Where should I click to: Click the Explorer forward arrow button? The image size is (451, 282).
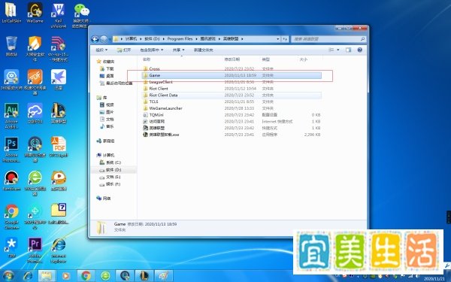(x=104, y=39)
